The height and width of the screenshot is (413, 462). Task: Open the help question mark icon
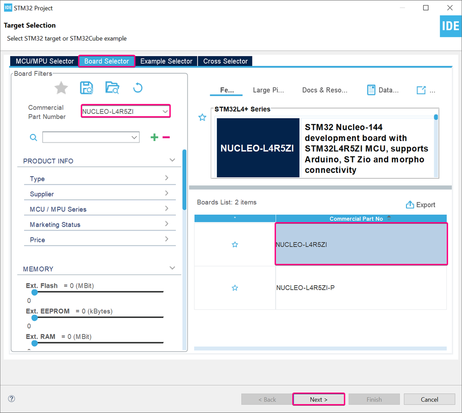[12, 399]
